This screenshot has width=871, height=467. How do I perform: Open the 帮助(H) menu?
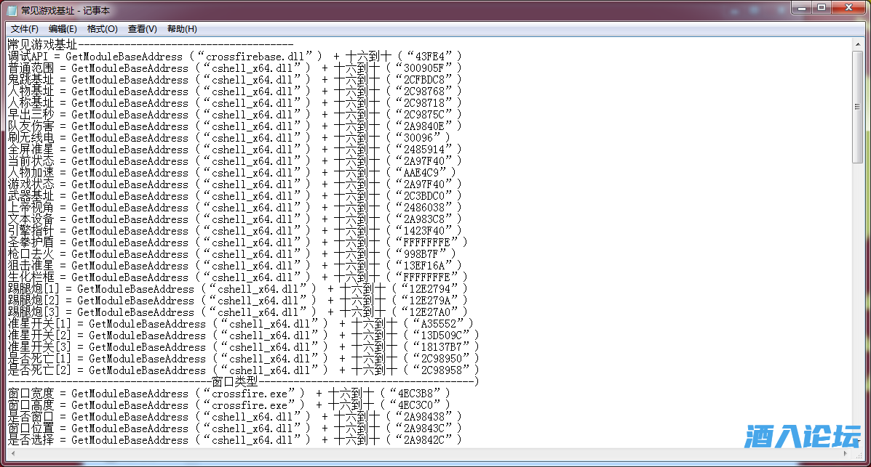coord(182,29)
